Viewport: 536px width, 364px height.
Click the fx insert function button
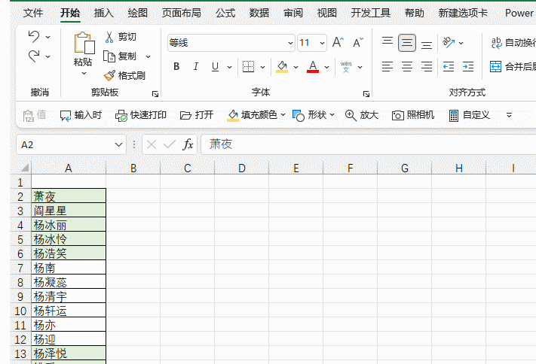(188, 144)
